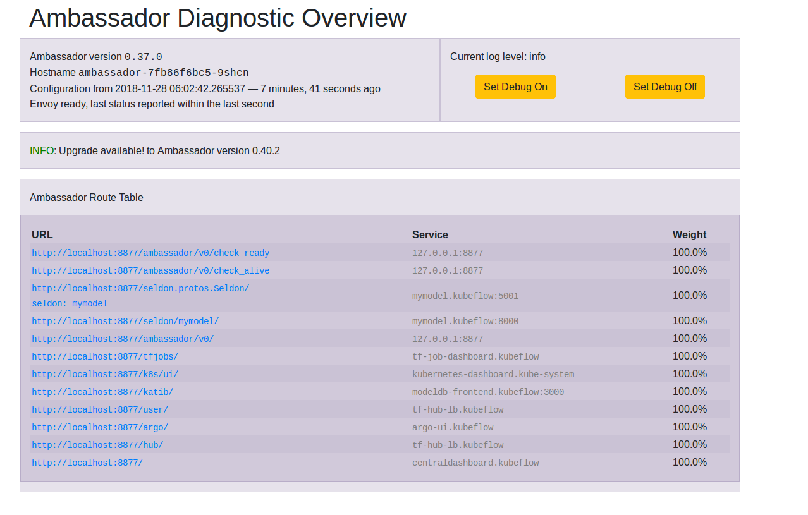This screenshot has height=515, width=808.
Task: Open the user route link
Action: pyautogui.click(x=99, y=409)
